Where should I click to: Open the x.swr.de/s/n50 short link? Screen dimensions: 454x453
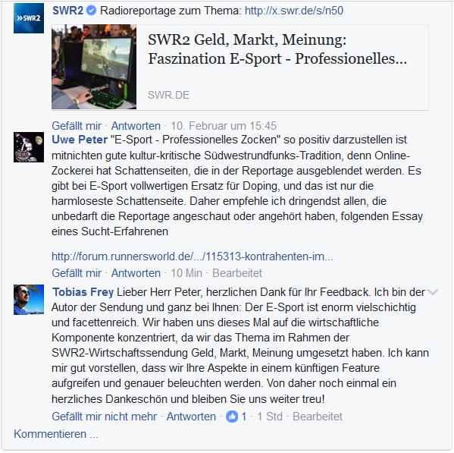pyautogui.click(x=294, y=11)
